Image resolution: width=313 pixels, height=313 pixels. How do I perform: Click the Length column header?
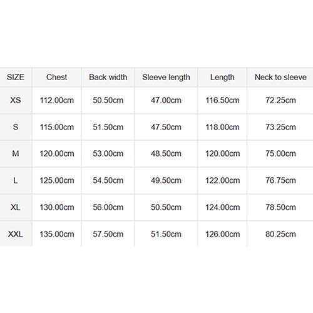222,78
